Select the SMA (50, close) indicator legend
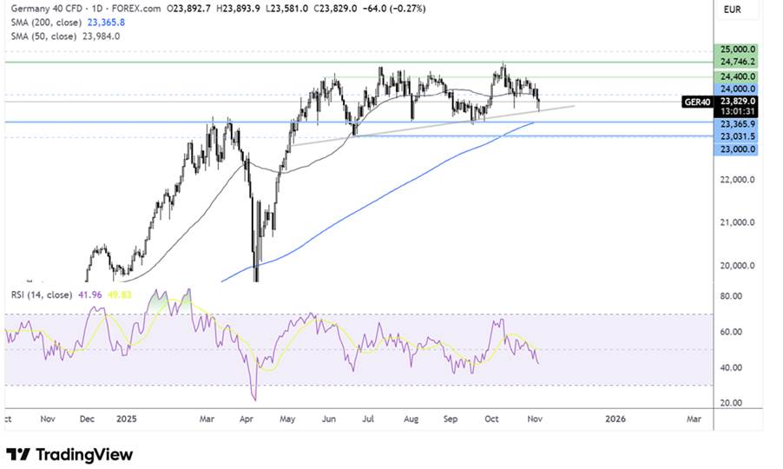The image size is (783, 469). click(x=45, y=36)
